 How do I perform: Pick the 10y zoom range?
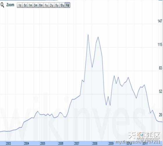coord(62,5)
